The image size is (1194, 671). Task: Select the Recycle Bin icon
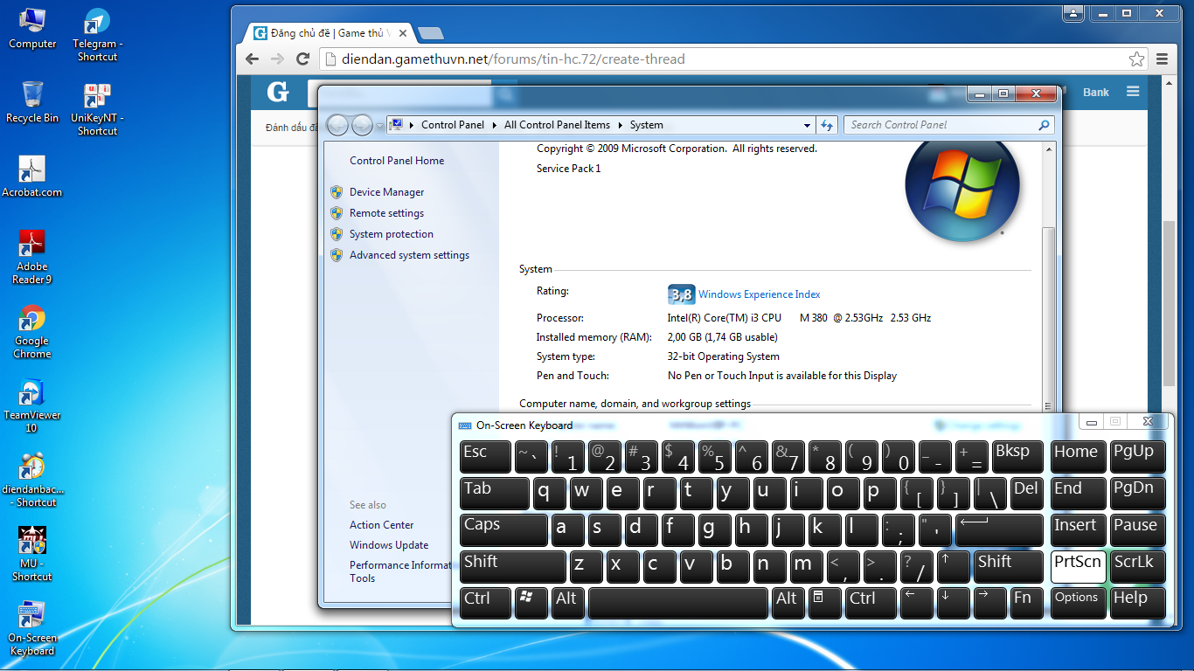click(32, 102)
